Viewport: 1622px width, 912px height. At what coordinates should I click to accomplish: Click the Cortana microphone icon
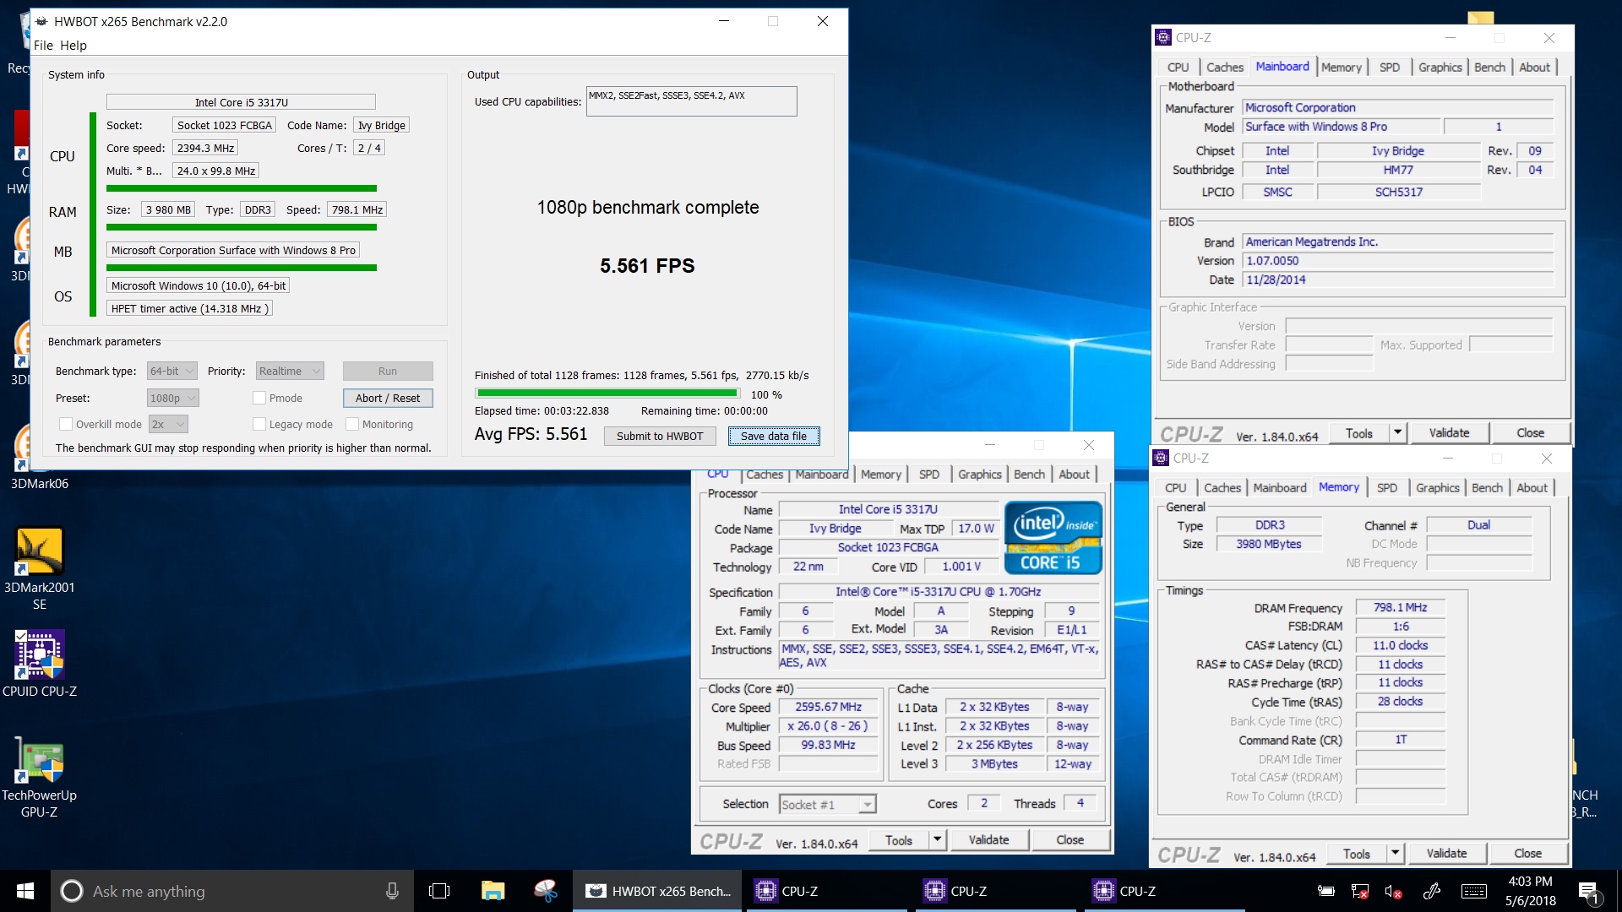tap(392, 891)
